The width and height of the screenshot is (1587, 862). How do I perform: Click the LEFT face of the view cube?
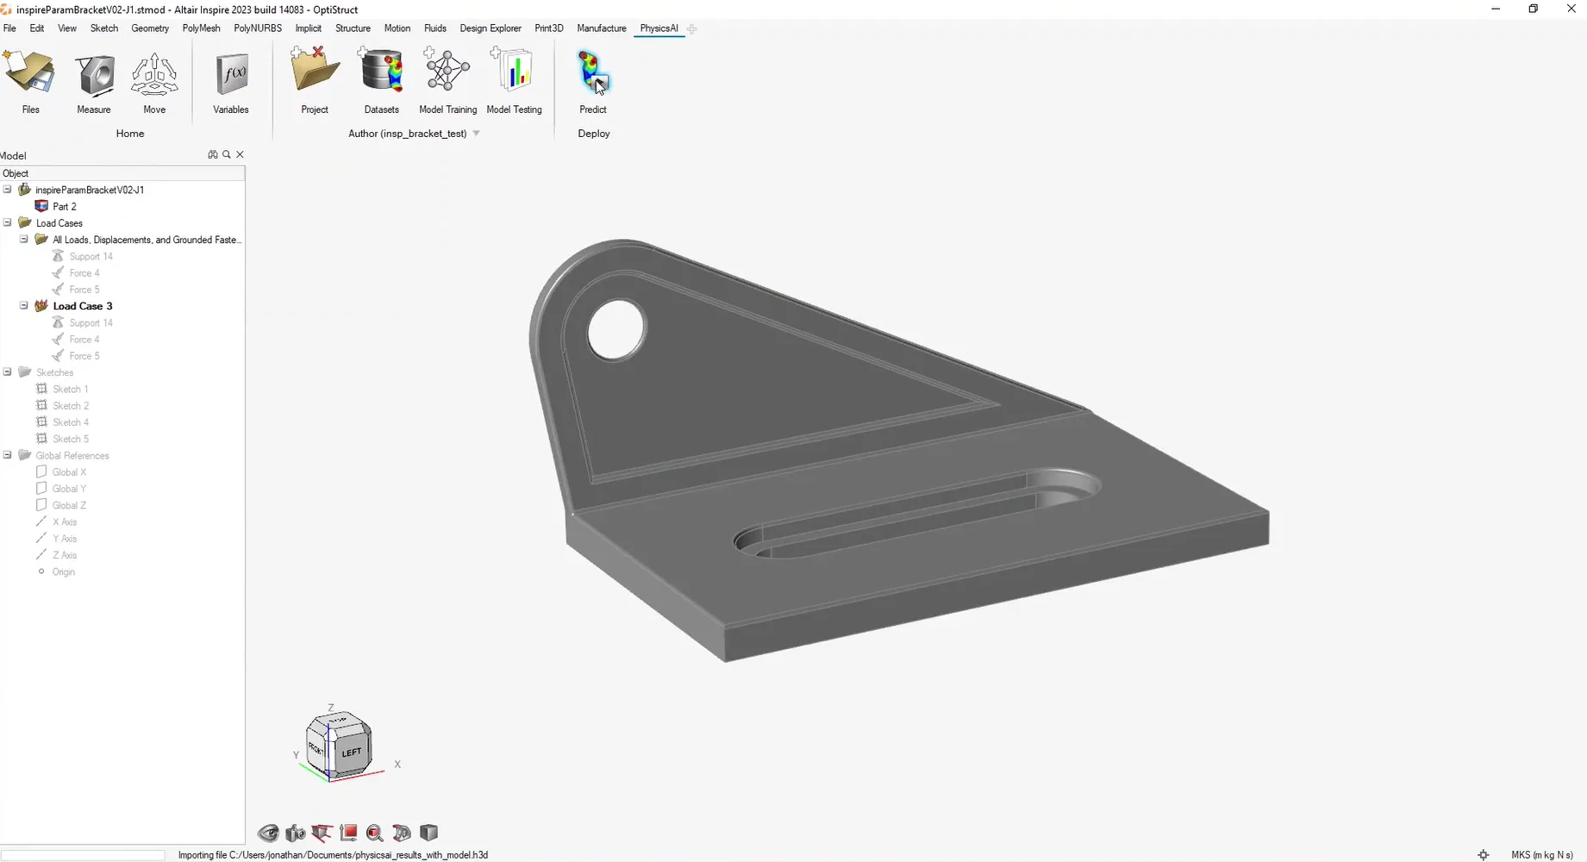(x=352, y=752)
